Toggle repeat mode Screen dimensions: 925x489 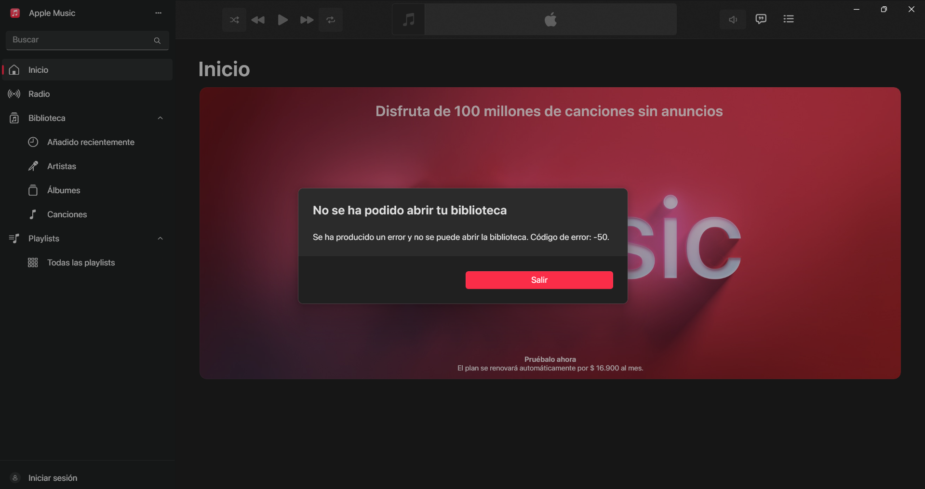[331, 20]
